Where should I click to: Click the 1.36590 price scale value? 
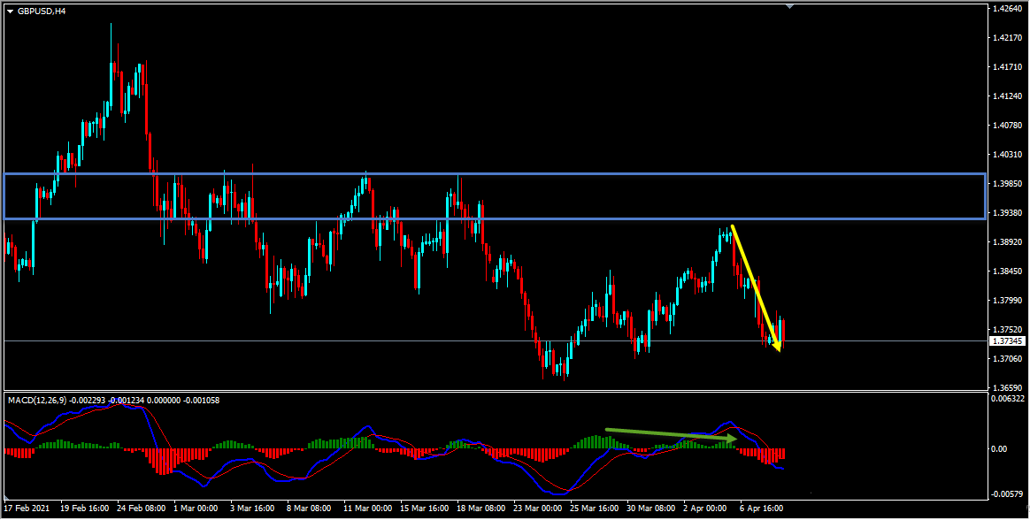tap(1007, 388)
